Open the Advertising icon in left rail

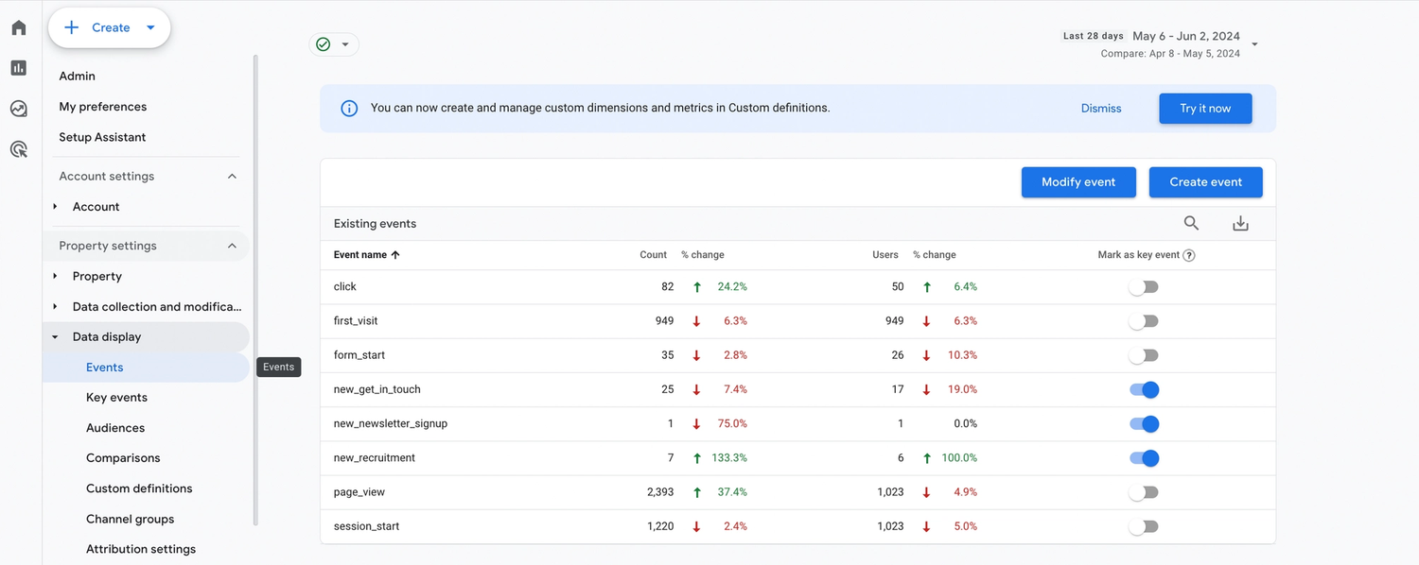tap(19, 149)
